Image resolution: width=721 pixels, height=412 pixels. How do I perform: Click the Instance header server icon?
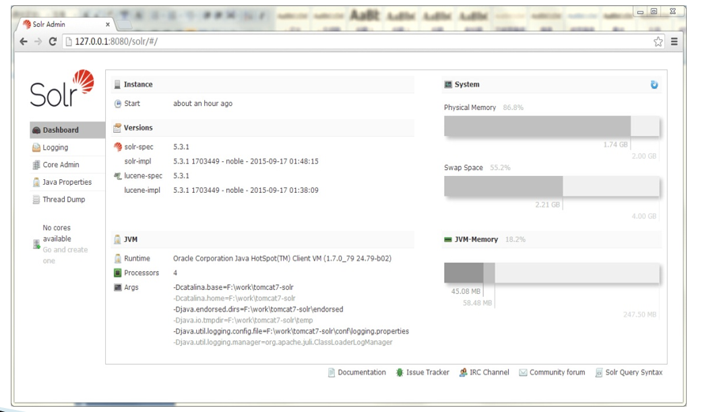(117, 84)
